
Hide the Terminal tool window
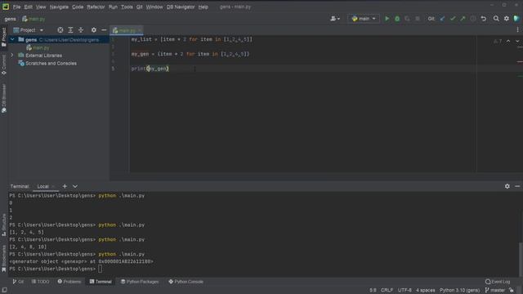517,186
